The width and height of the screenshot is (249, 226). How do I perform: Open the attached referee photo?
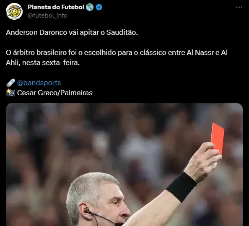click(x=124, y=164)
